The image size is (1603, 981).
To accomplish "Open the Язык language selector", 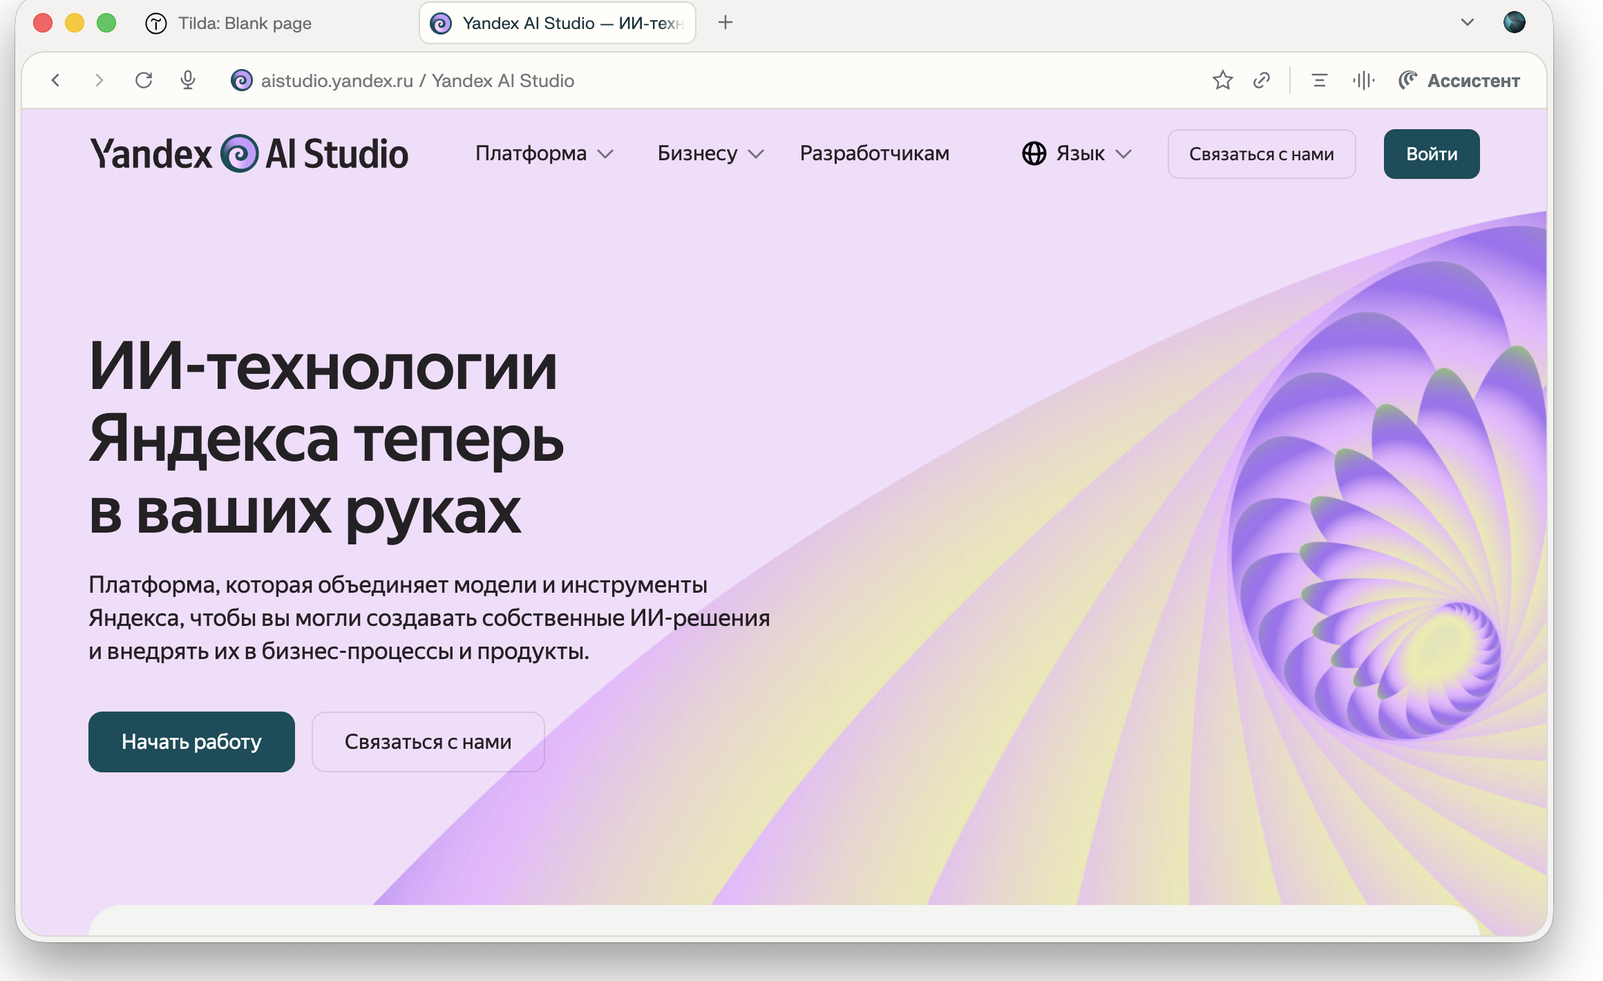I will [1076, 153].
